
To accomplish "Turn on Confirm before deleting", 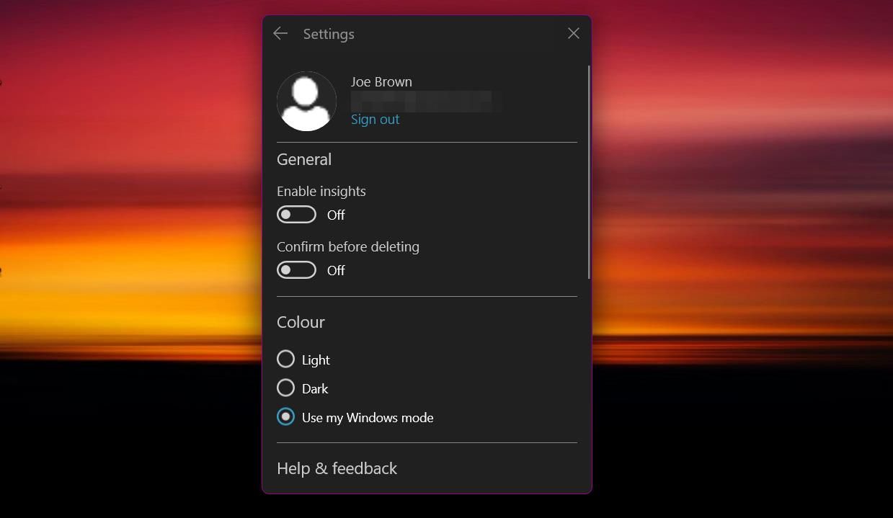I will [296, 269].
